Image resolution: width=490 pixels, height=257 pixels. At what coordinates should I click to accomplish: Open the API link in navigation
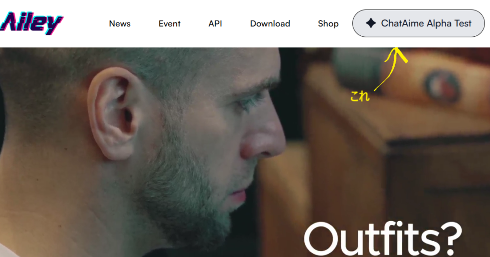(x=215, y=24)
